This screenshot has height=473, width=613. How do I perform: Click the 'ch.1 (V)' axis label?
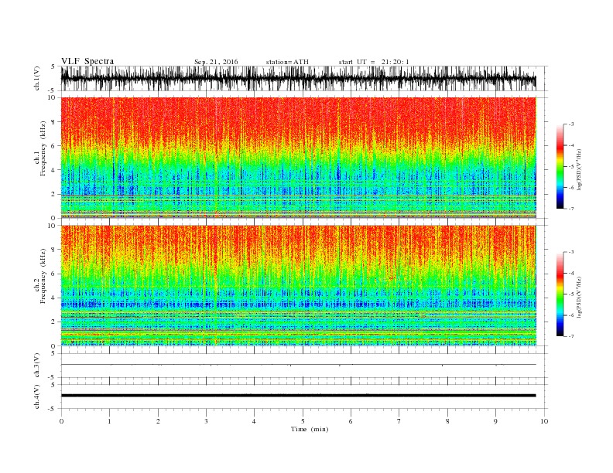coord(37,80)
